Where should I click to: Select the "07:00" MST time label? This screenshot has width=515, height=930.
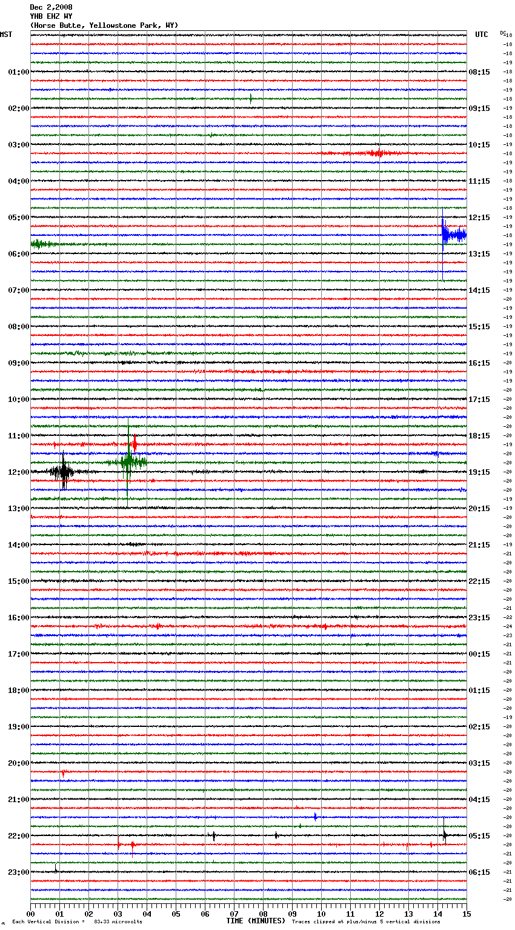18,290
